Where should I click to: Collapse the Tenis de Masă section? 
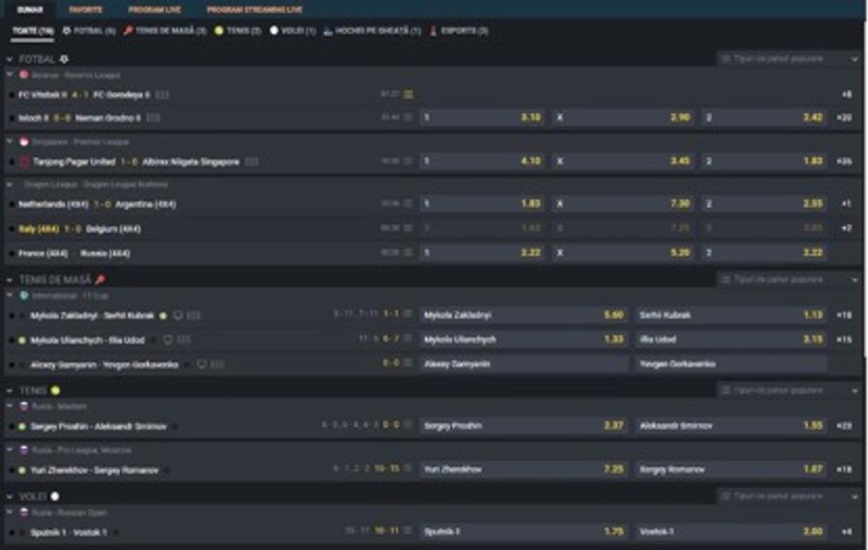point(10,280)
